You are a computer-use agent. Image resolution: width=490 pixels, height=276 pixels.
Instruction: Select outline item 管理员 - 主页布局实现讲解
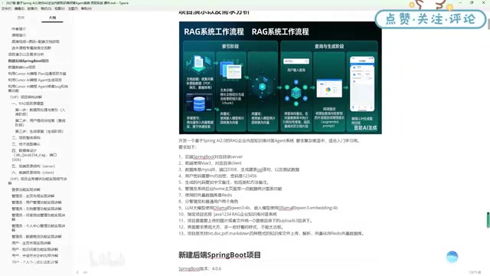tap(33, 196)
